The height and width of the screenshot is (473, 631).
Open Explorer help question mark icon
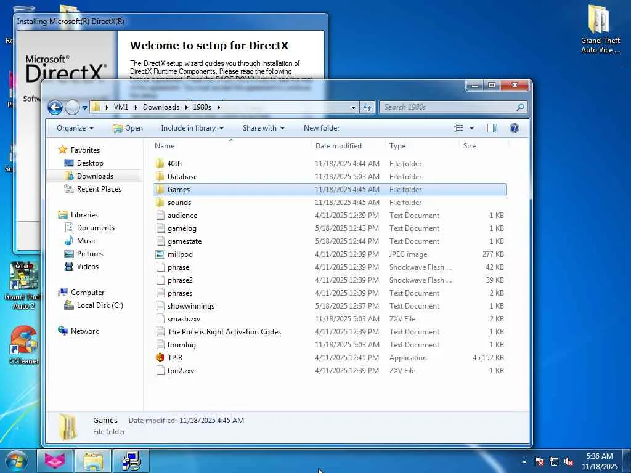tap(515, 128)
